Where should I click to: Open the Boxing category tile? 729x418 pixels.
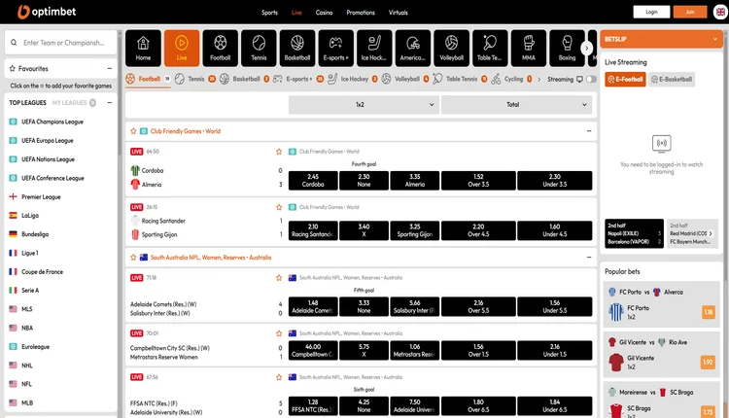[x=568, y=49]
